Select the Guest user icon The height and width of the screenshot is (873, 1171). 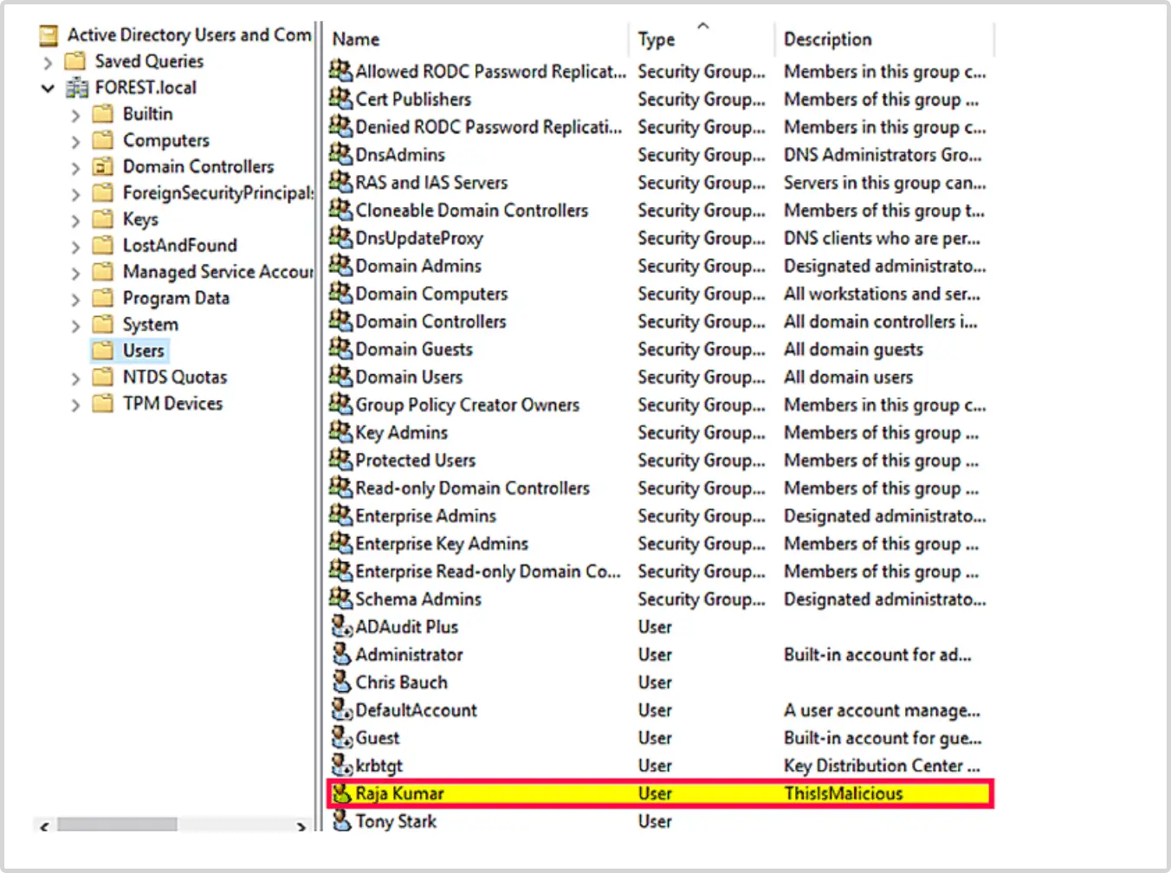coord(342,736)
